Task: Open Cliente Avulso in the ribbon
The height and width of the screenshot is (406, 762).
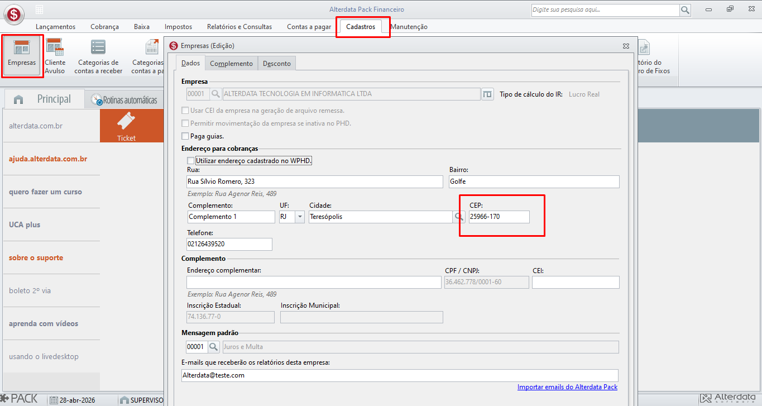Action: pos(55,55)
